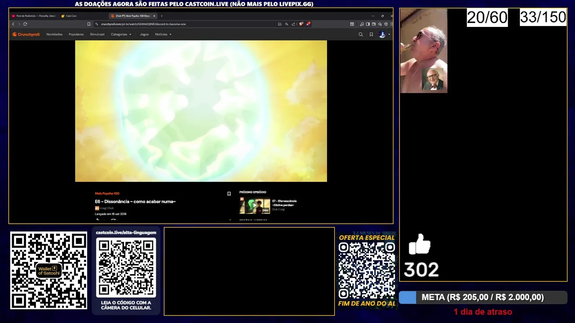Image resolution: width=575 pixels, height=323 pixels.
Task: Open the Novidades menu item
Action: click(54, 35)
